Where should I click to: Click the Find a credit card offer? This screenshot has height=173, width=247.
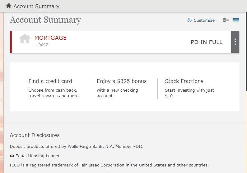point(50,81)
